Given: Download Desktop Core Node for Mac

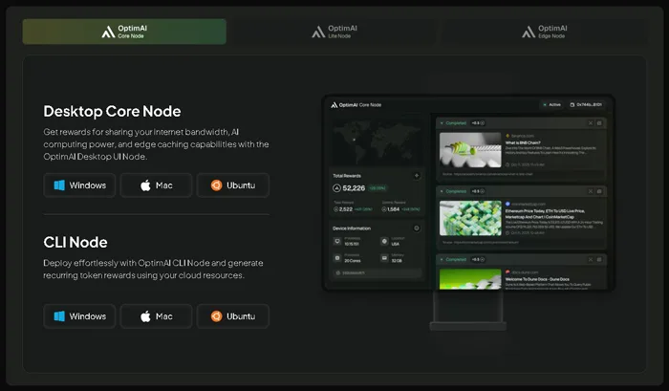Looking at the screenshot, I should [x=156, y=185].
